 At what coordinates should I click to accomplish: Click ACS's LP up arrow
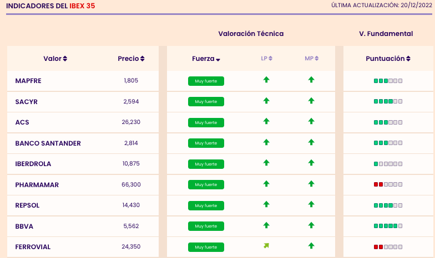pyautogui.click(x=266, y=121)
